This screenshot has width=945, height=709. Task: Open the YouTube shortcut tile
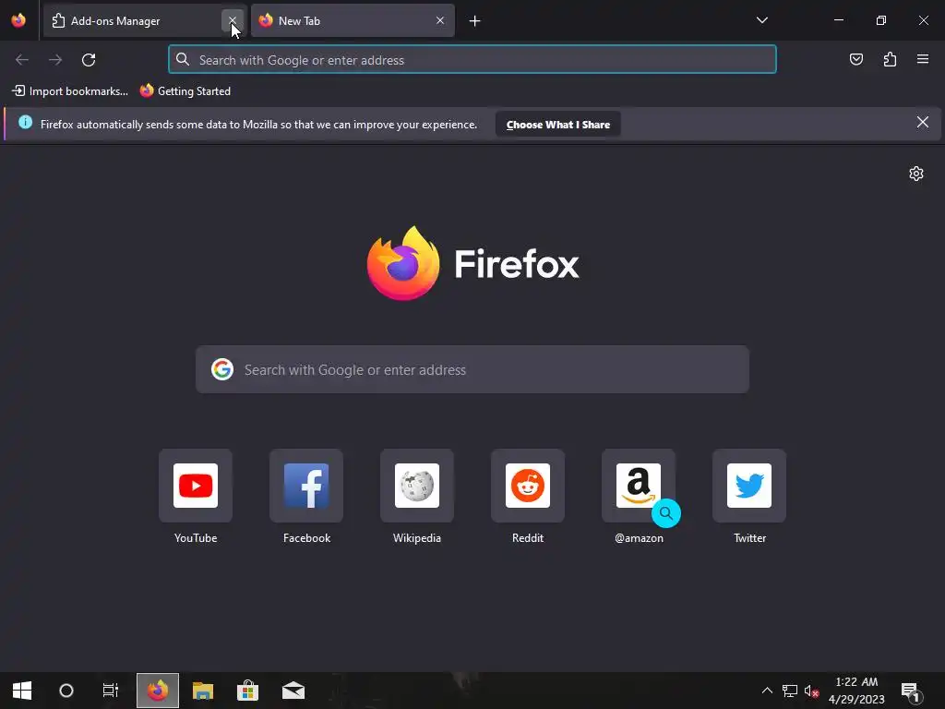[196, 486]
